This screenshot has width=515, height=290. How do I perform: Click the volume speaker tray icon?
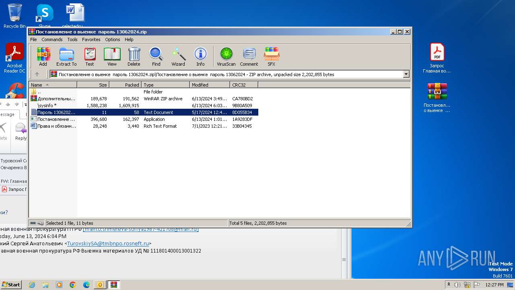coord(457,285)
